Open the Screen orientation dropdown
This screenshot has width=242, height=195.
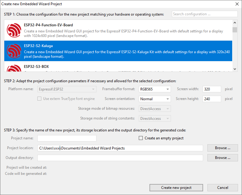(155, 99)
